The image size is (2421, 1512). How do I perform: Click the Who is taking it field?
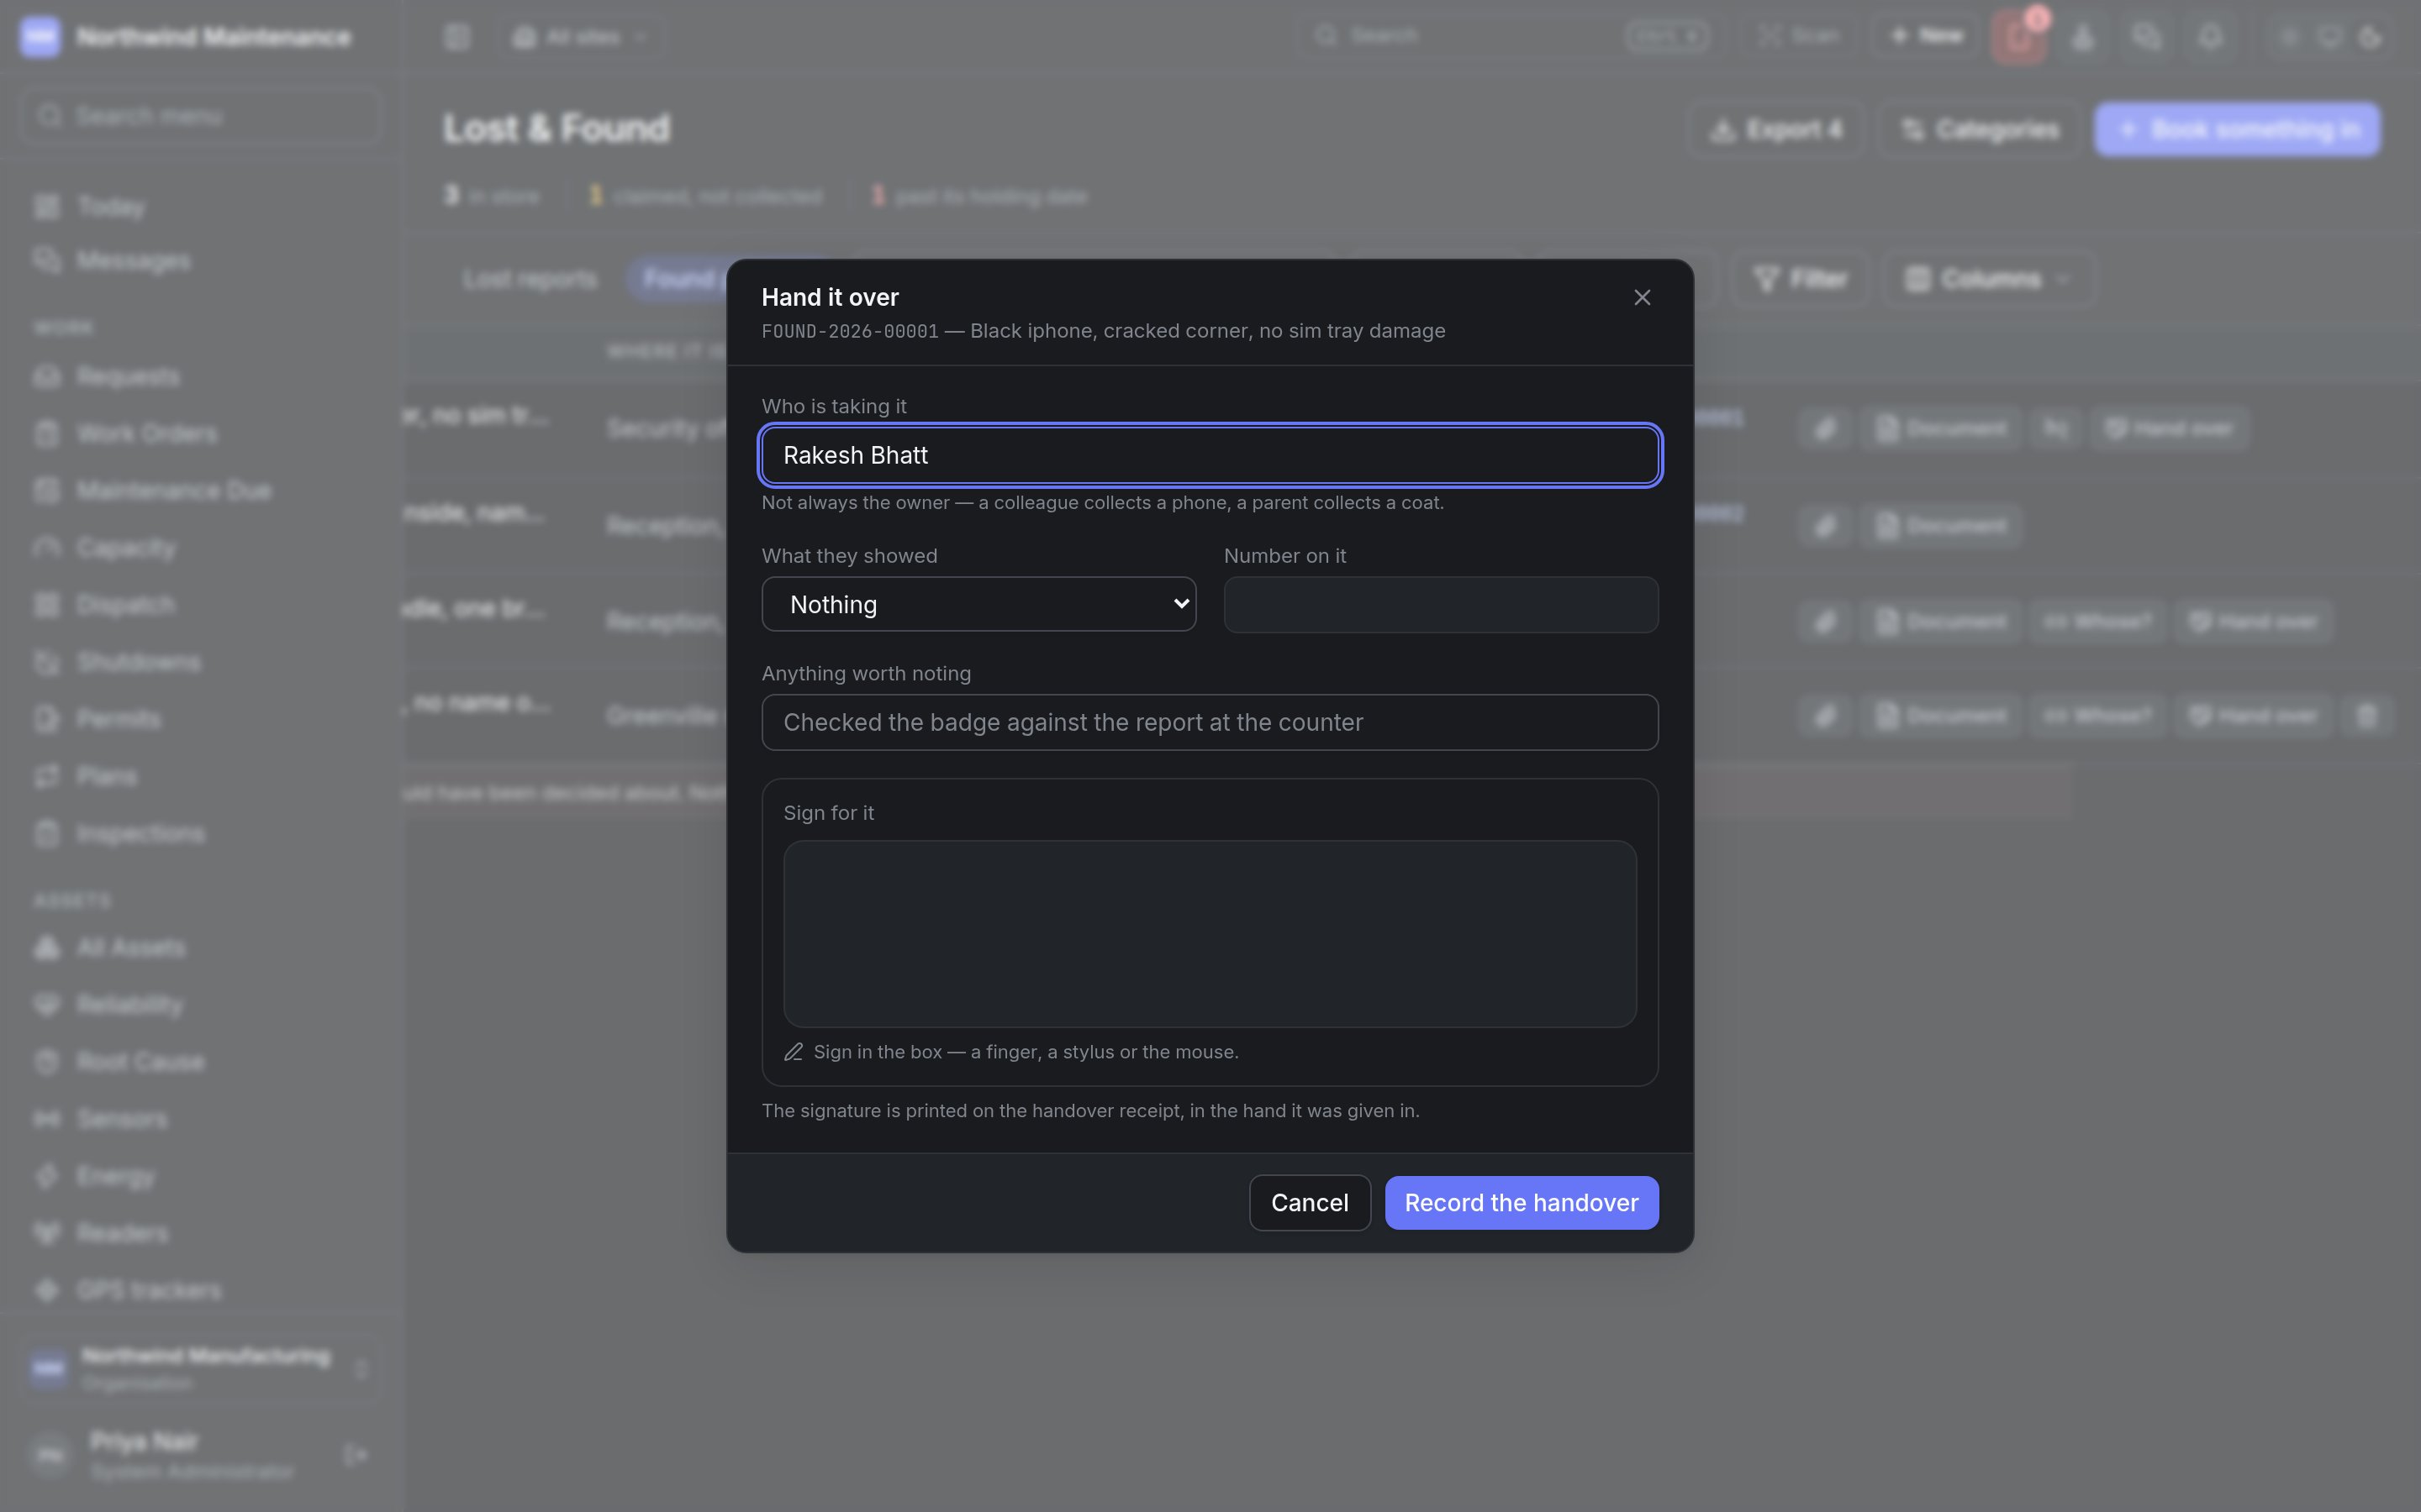tap(1210, 455)
